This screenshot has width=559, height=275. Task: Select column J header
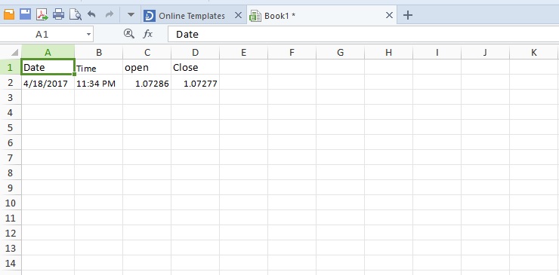[x=485, y=52]
